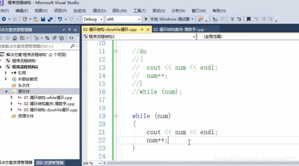
Task: Click the member list display icon in toolbar
Action: (215, 19)
